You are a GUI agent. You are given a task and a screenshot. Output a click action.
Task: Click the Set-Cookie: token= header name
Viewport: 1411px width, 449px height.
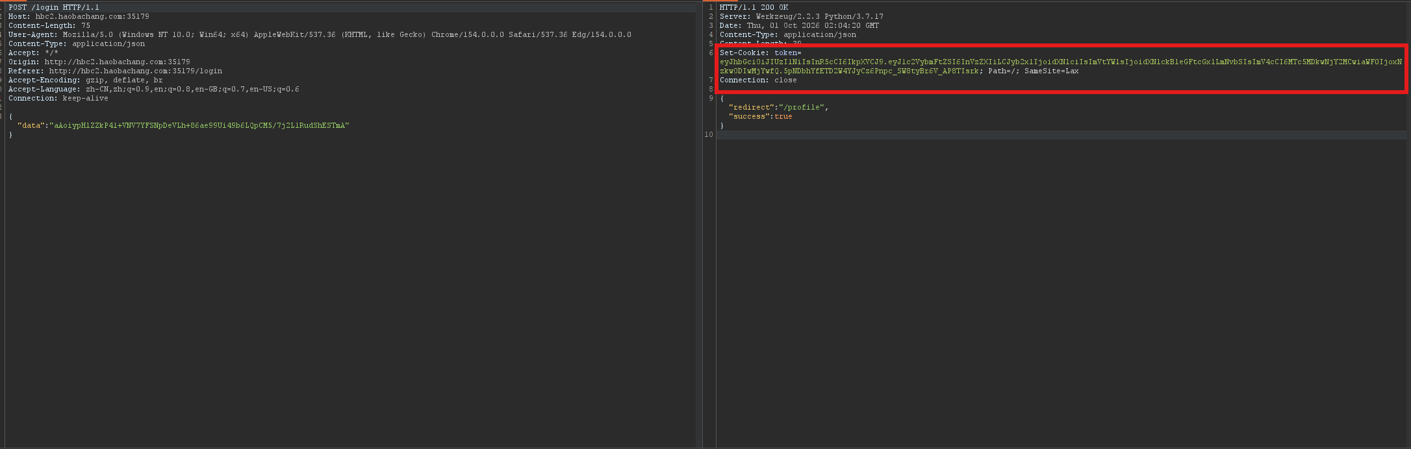point(761,53)
